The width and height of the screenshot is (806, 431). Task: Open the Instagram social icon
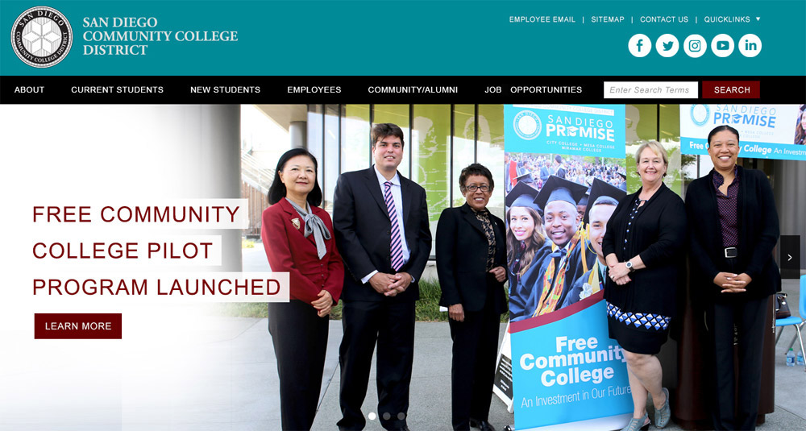[x=695, y=46]
